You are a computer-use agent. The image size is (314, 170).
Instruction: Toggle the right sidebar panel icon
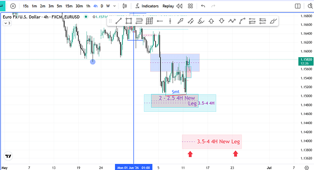[298, 6]
